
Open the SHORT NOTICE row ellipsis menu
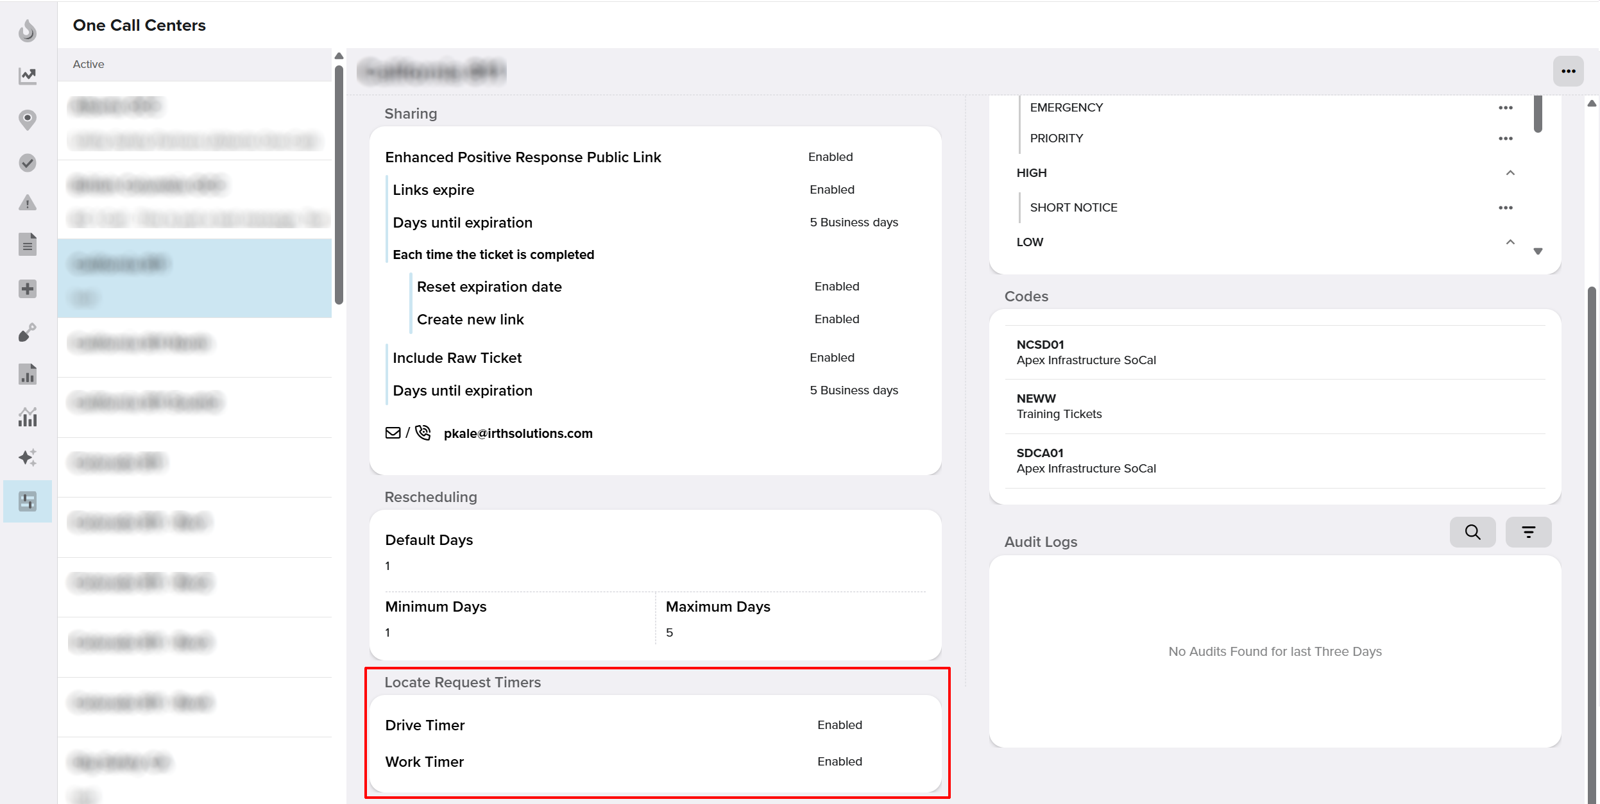[1505, 208]
